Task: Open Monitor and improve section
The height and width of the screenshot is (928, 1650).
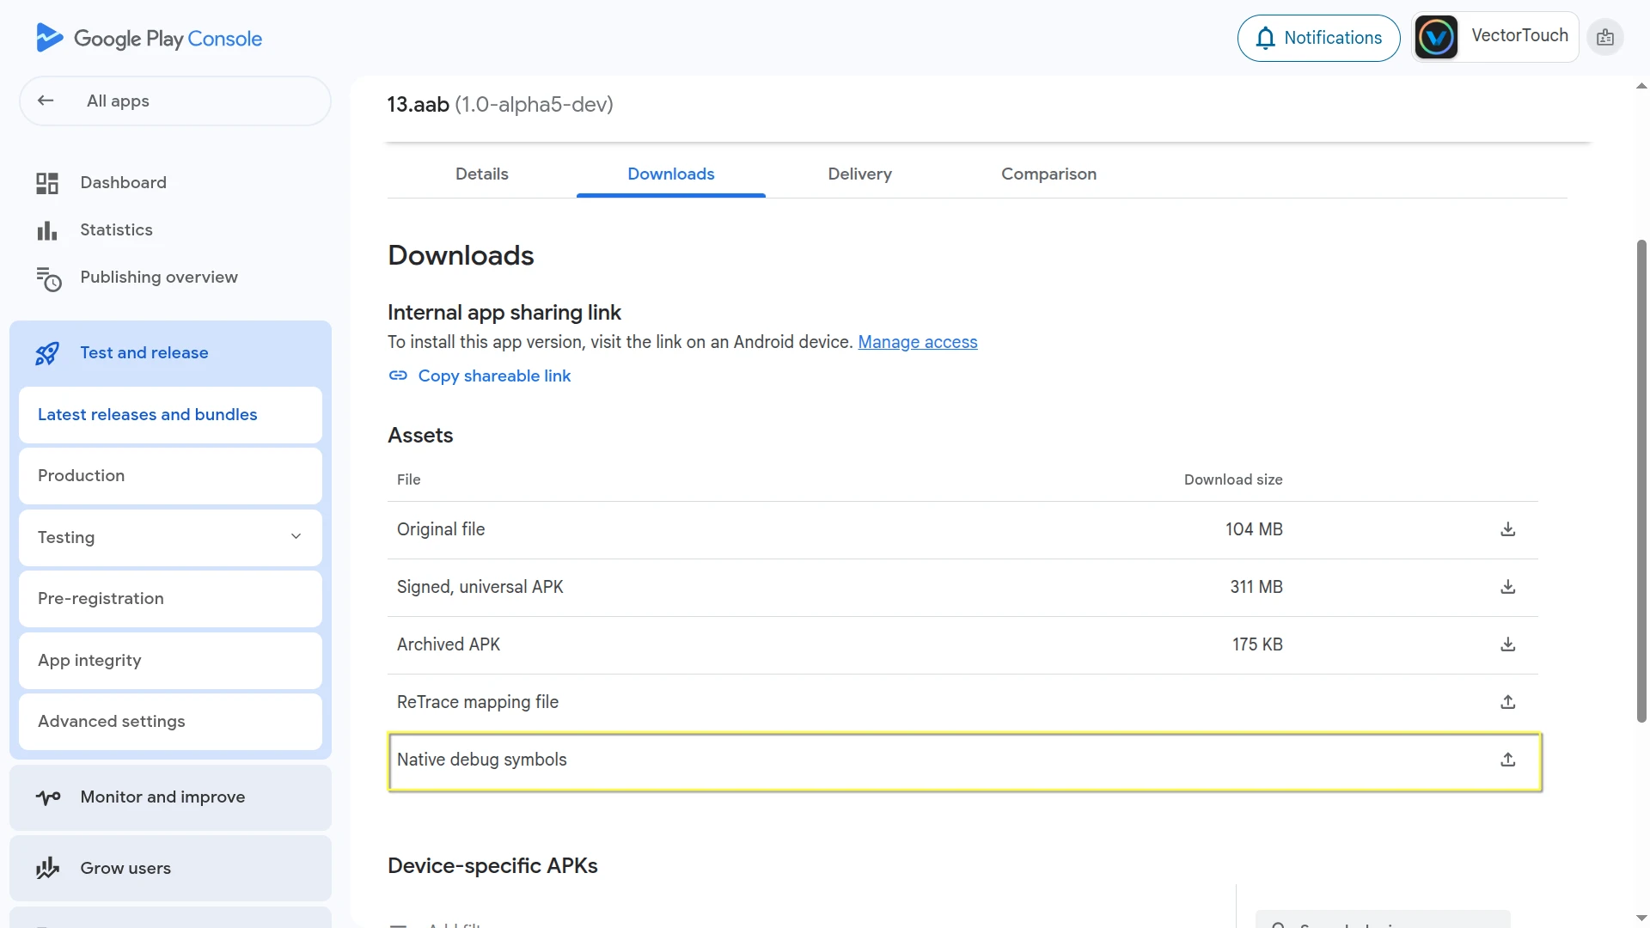Action: pos(163,797)
